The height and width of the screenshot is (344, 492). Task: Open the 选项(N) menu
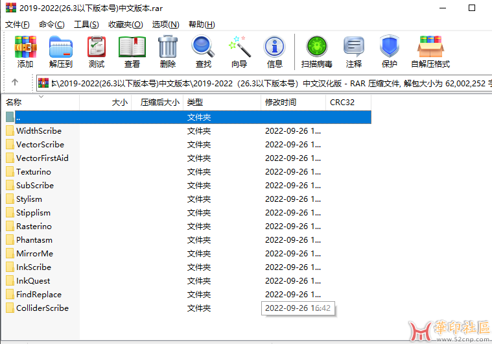pos(165,25)
